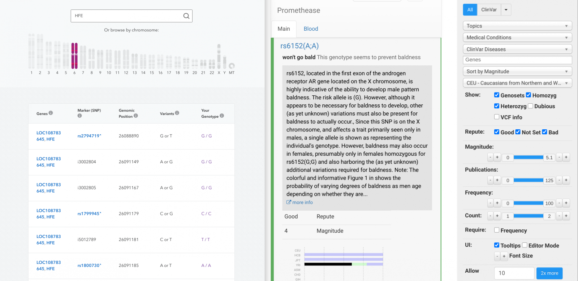The width and height of the screenshot is (578, 281).
Task: Click the Genes filter input
Action: (x=517, y=60)
